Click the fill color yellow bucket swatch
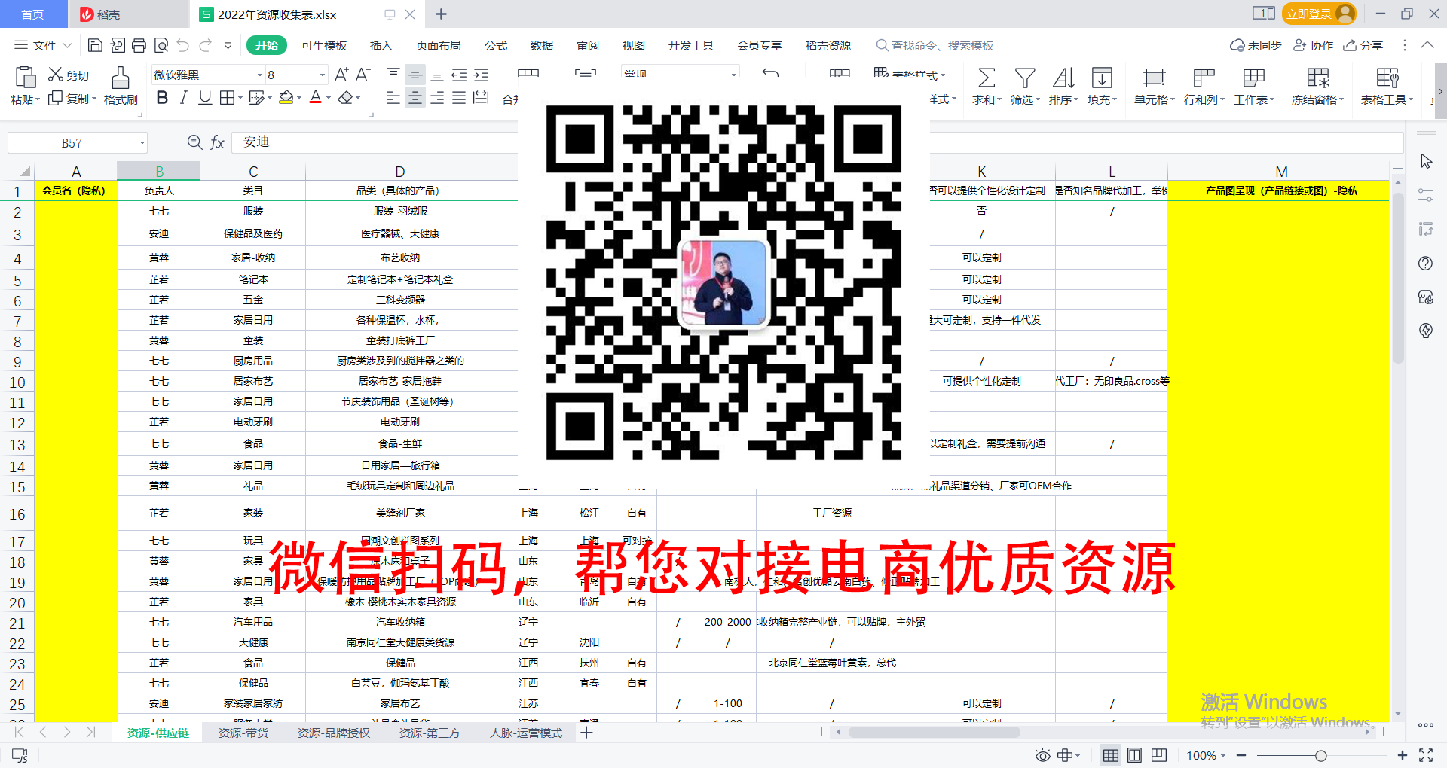Screen dimensions: 1447x768 coord(286,98)
